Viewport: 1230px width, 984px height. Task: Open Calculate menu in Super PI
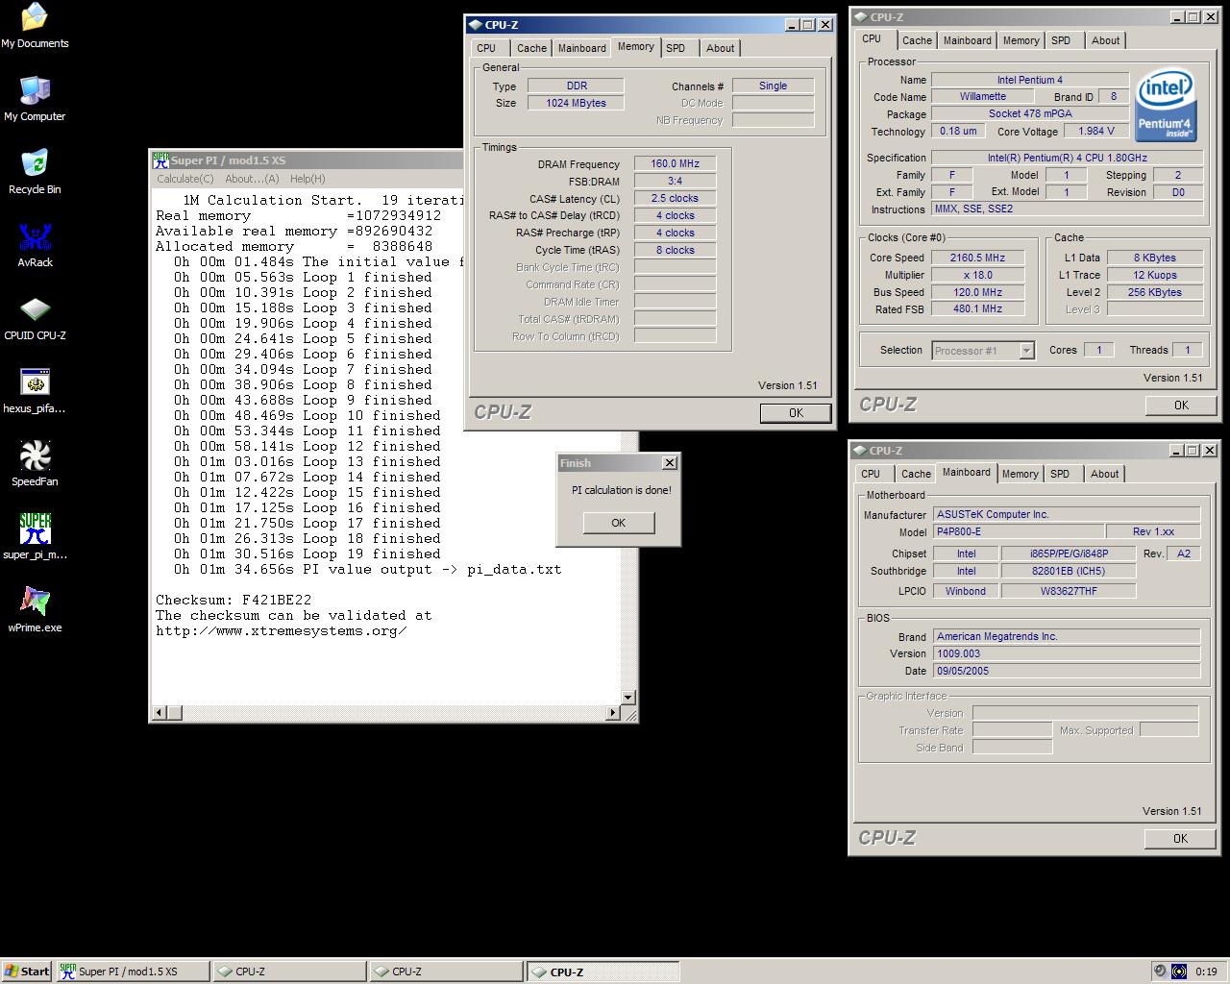[185, 179]
